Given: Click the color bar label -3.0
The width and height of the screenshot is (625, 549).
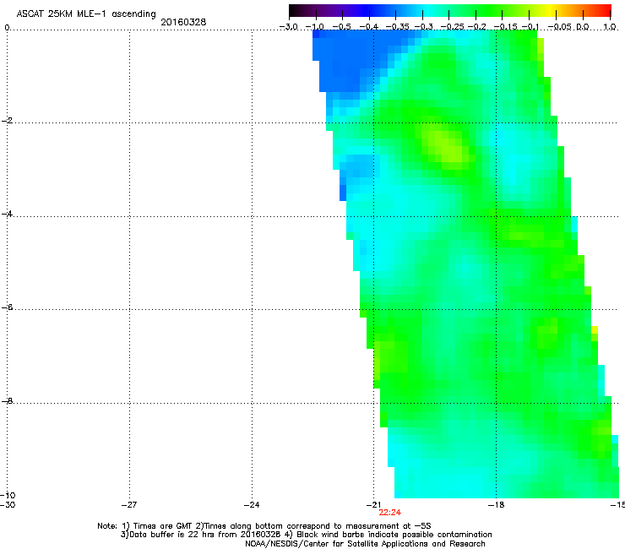Looking at the screenshot, I should tap(288, 27).
